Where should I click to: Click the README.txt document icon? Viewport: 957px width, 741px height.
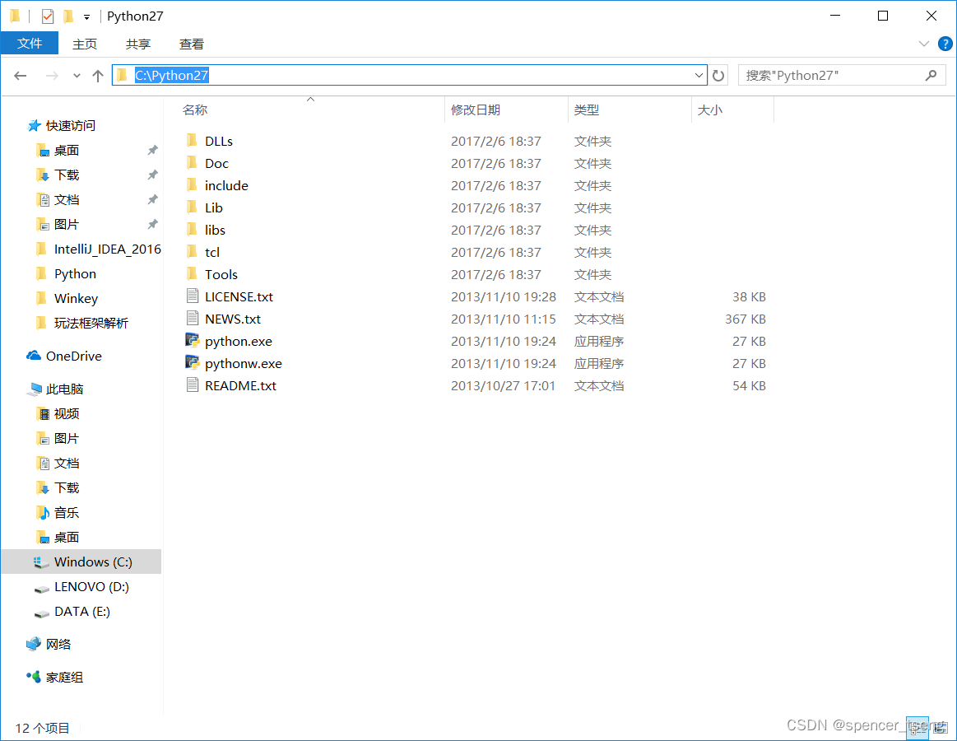[193, 384]
